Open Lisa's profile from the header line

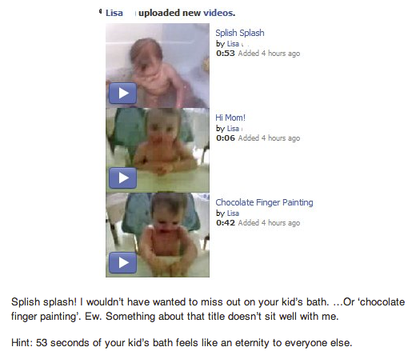click(x=114, y=13)
